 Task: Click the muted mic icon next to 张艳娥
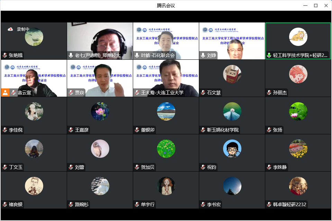pos(4,55)
